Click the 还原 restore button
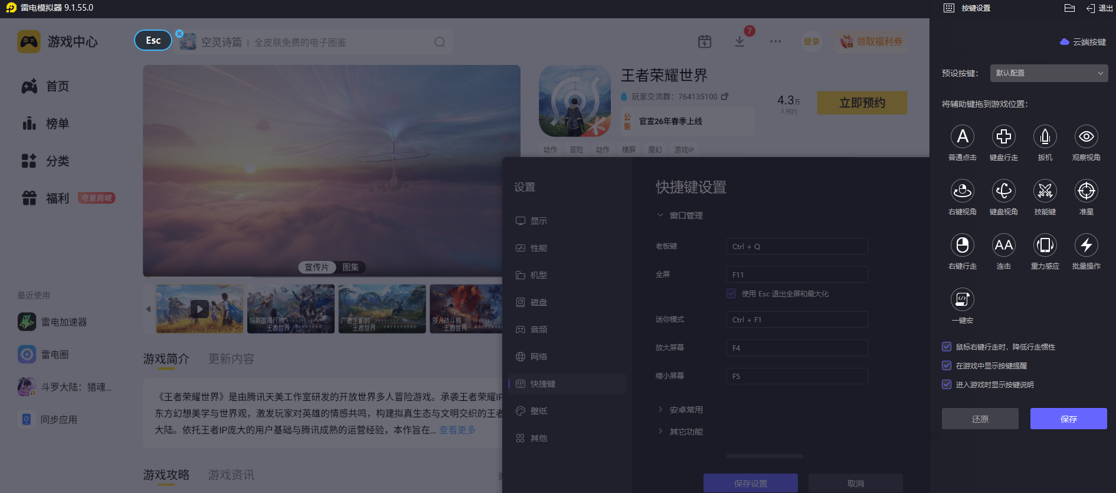Image resolution: width=1116 pixels, height=493 pixels. (980, 419)
